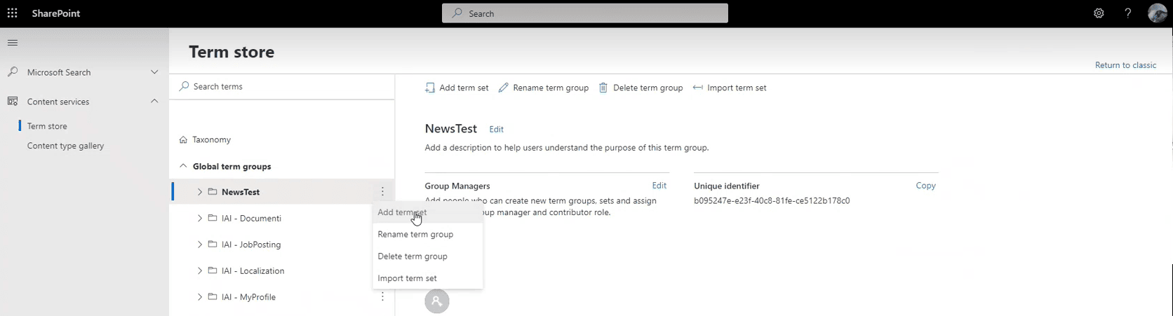Expand the Microsoft Search section
The image size is (1173, 316).
(154, 72)
